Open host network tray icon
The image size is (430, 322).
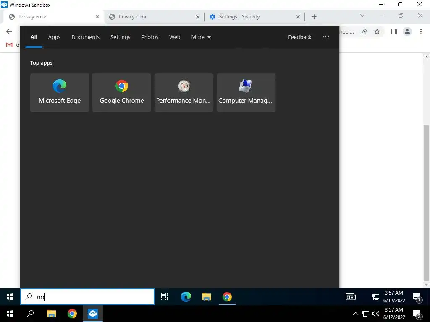click(366, 314)
